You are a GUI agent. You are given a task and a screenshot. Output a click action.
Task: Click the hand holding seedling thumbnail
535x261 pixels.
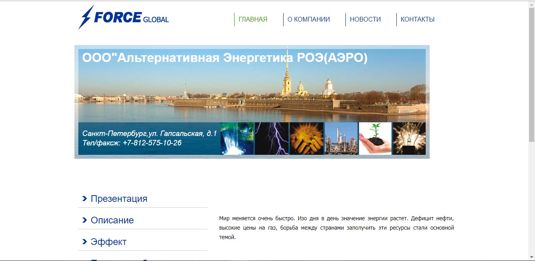375,138
